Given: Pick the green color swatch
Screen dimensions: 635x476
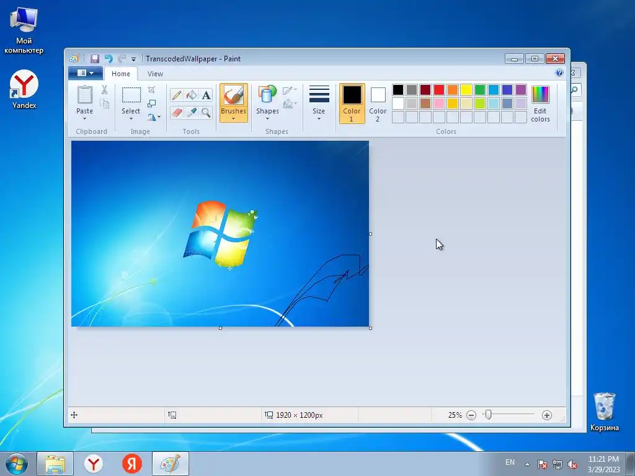Looking at the screenshot, I should click(x=480, y=90).
